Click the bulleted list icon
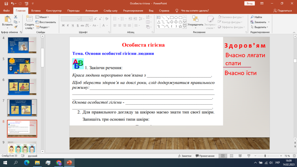 click(x=115, y=19)
